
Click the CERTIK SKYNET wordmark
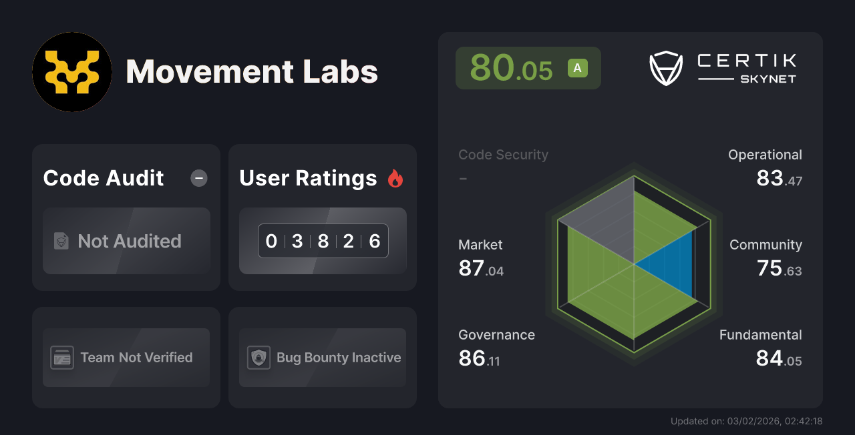746,67
